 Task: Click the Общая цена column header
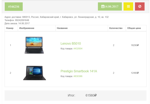point(134,28)
